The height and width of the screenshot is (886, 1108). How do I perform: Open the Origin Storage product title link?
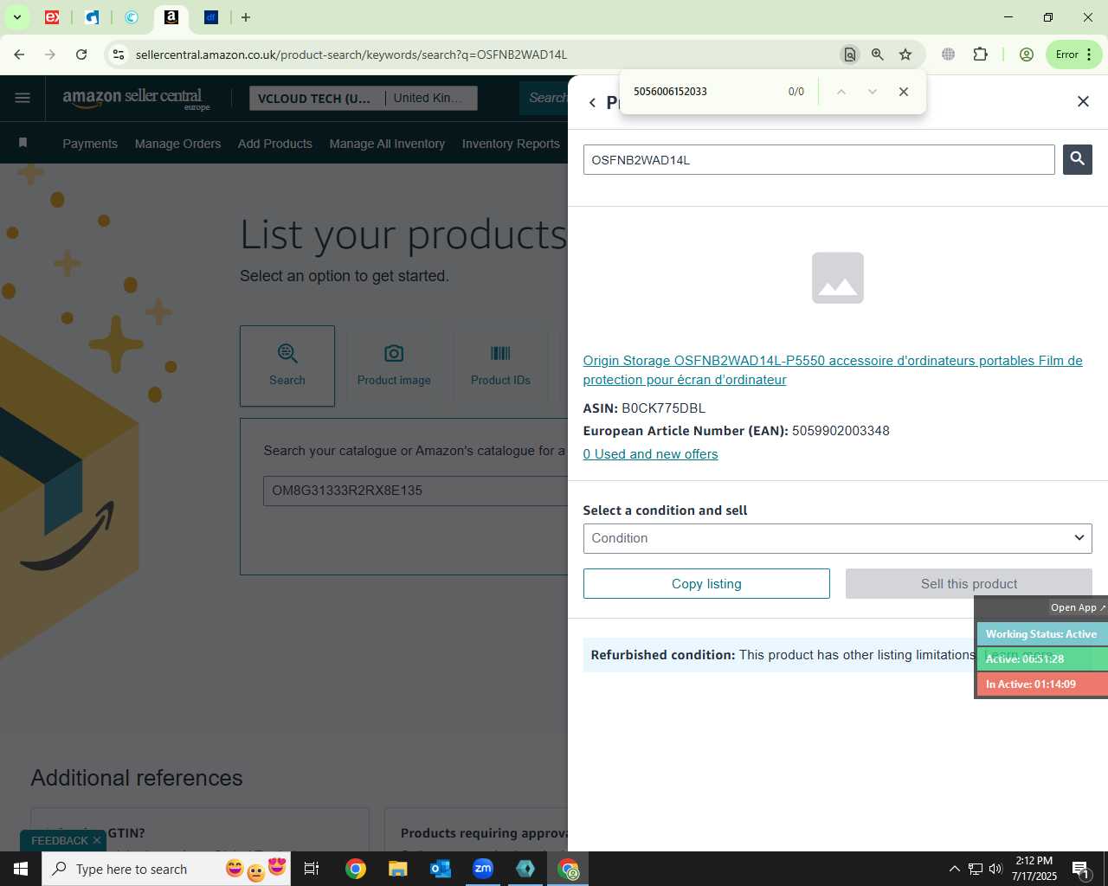pyautogui.click(x=833, y=370)
